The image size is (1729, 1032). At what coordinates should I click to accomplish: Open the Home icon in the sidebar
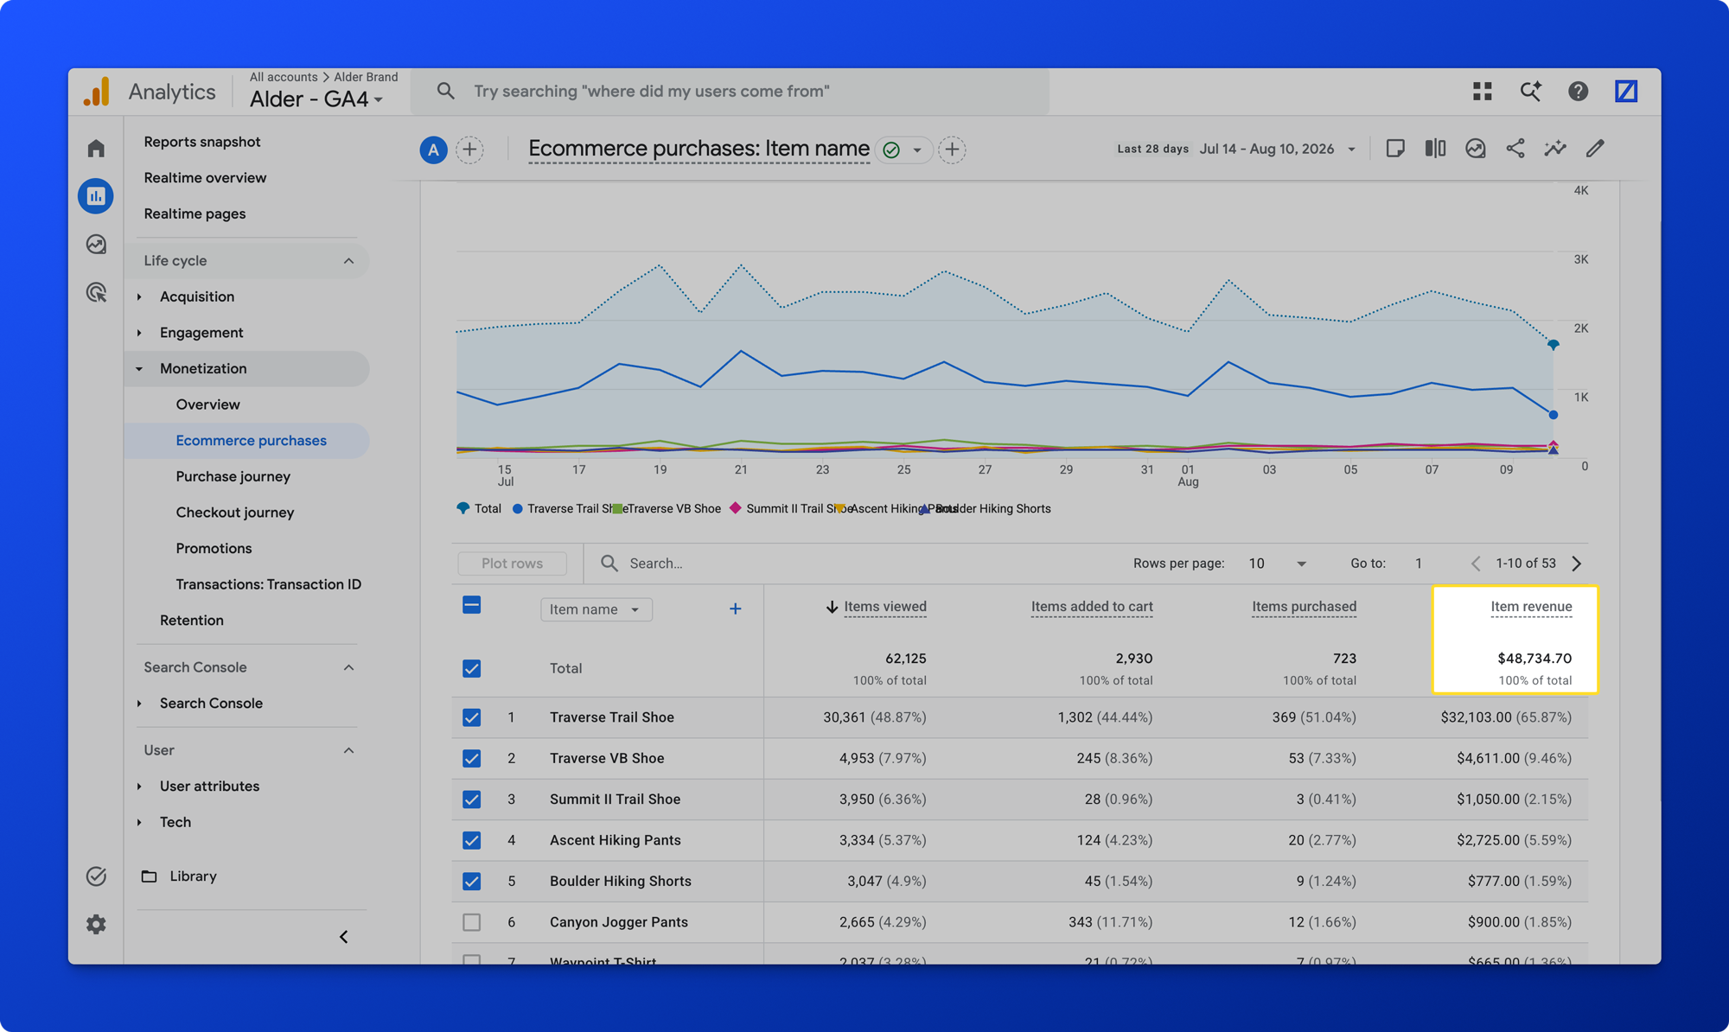click(96, 148)
